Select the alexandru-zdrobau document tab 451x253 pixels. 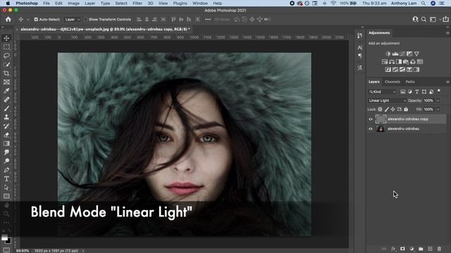105,30
